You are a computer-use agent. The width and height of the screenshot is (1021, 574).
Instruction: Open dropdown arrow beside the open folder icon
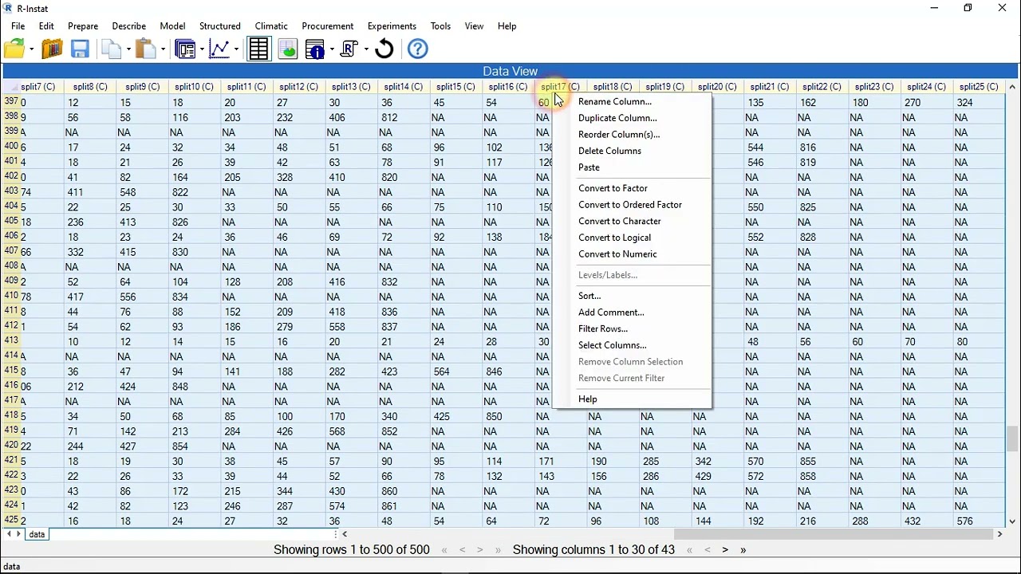[32, 50]
